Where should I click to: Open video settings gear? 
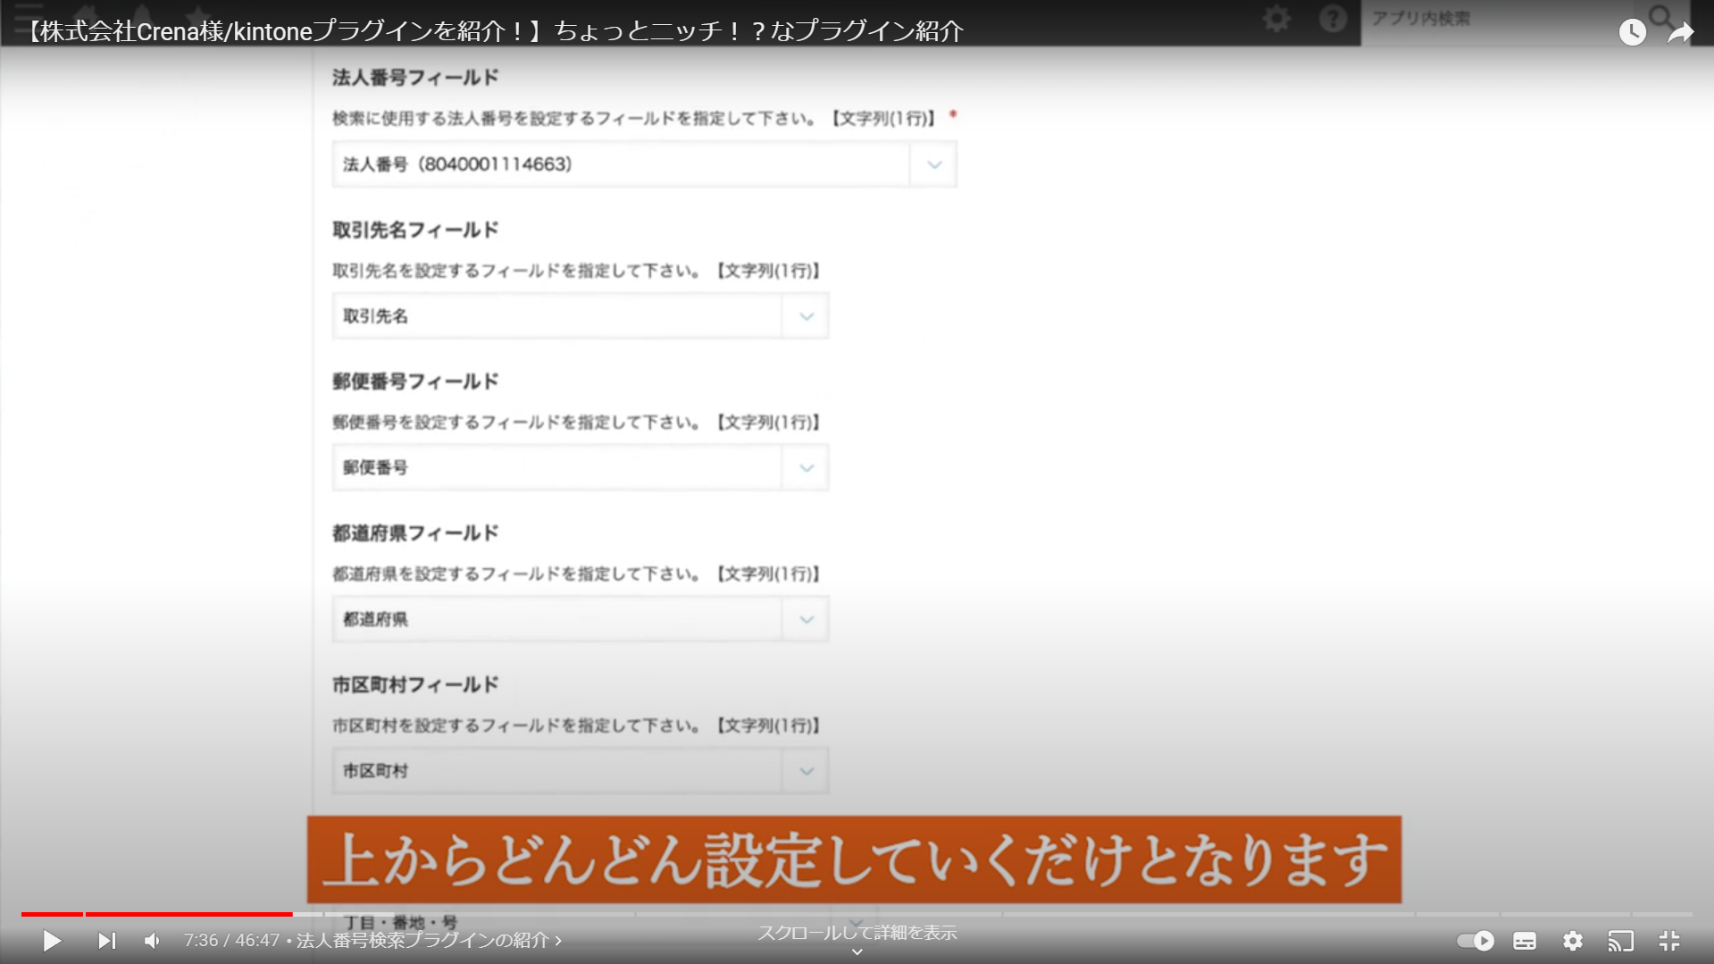pyautogui.click(x=1573, y=940)
